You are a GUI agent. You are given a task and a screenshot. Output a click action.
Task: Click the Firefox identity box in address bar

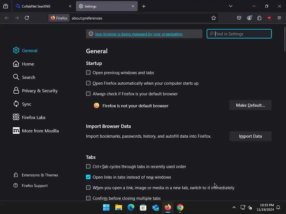pyautogui.click(x=59, y=18)
